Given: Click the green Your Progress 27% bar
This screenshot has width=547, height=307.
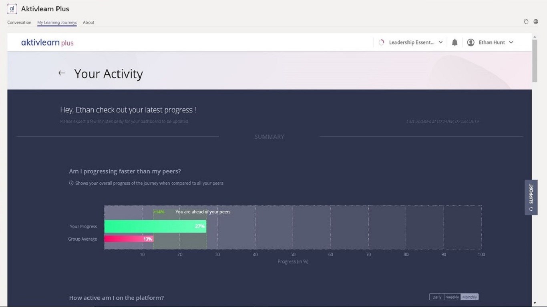Looking at the screenshot, I should click(x=155, y=226).
